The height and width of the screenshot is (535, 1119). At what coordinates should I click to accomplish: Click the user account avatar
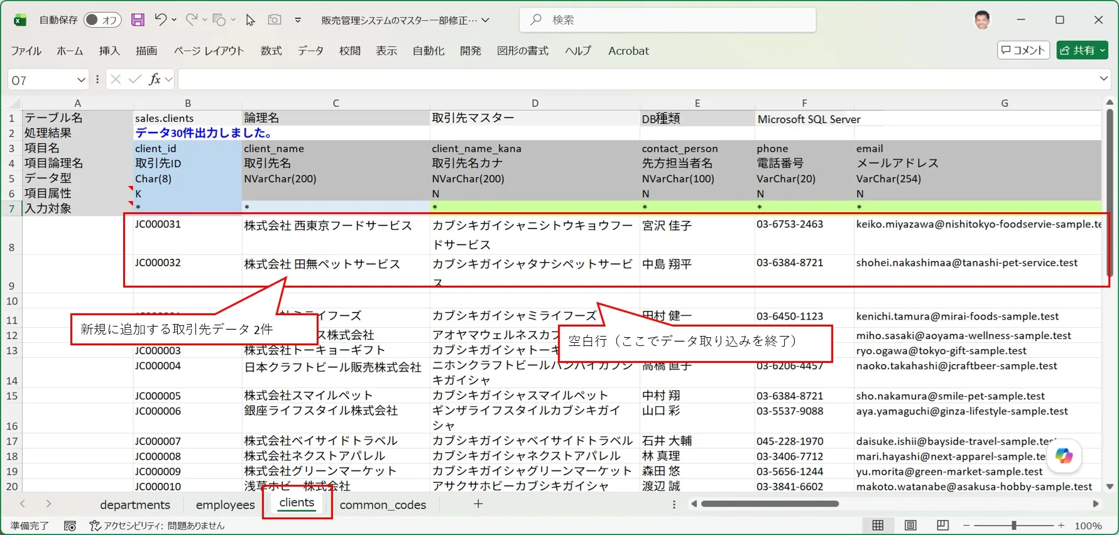point(982,20)
